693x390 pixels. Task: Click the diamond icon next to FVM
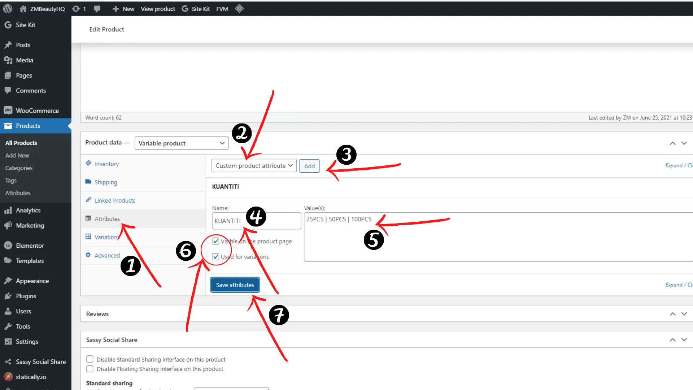239,9
